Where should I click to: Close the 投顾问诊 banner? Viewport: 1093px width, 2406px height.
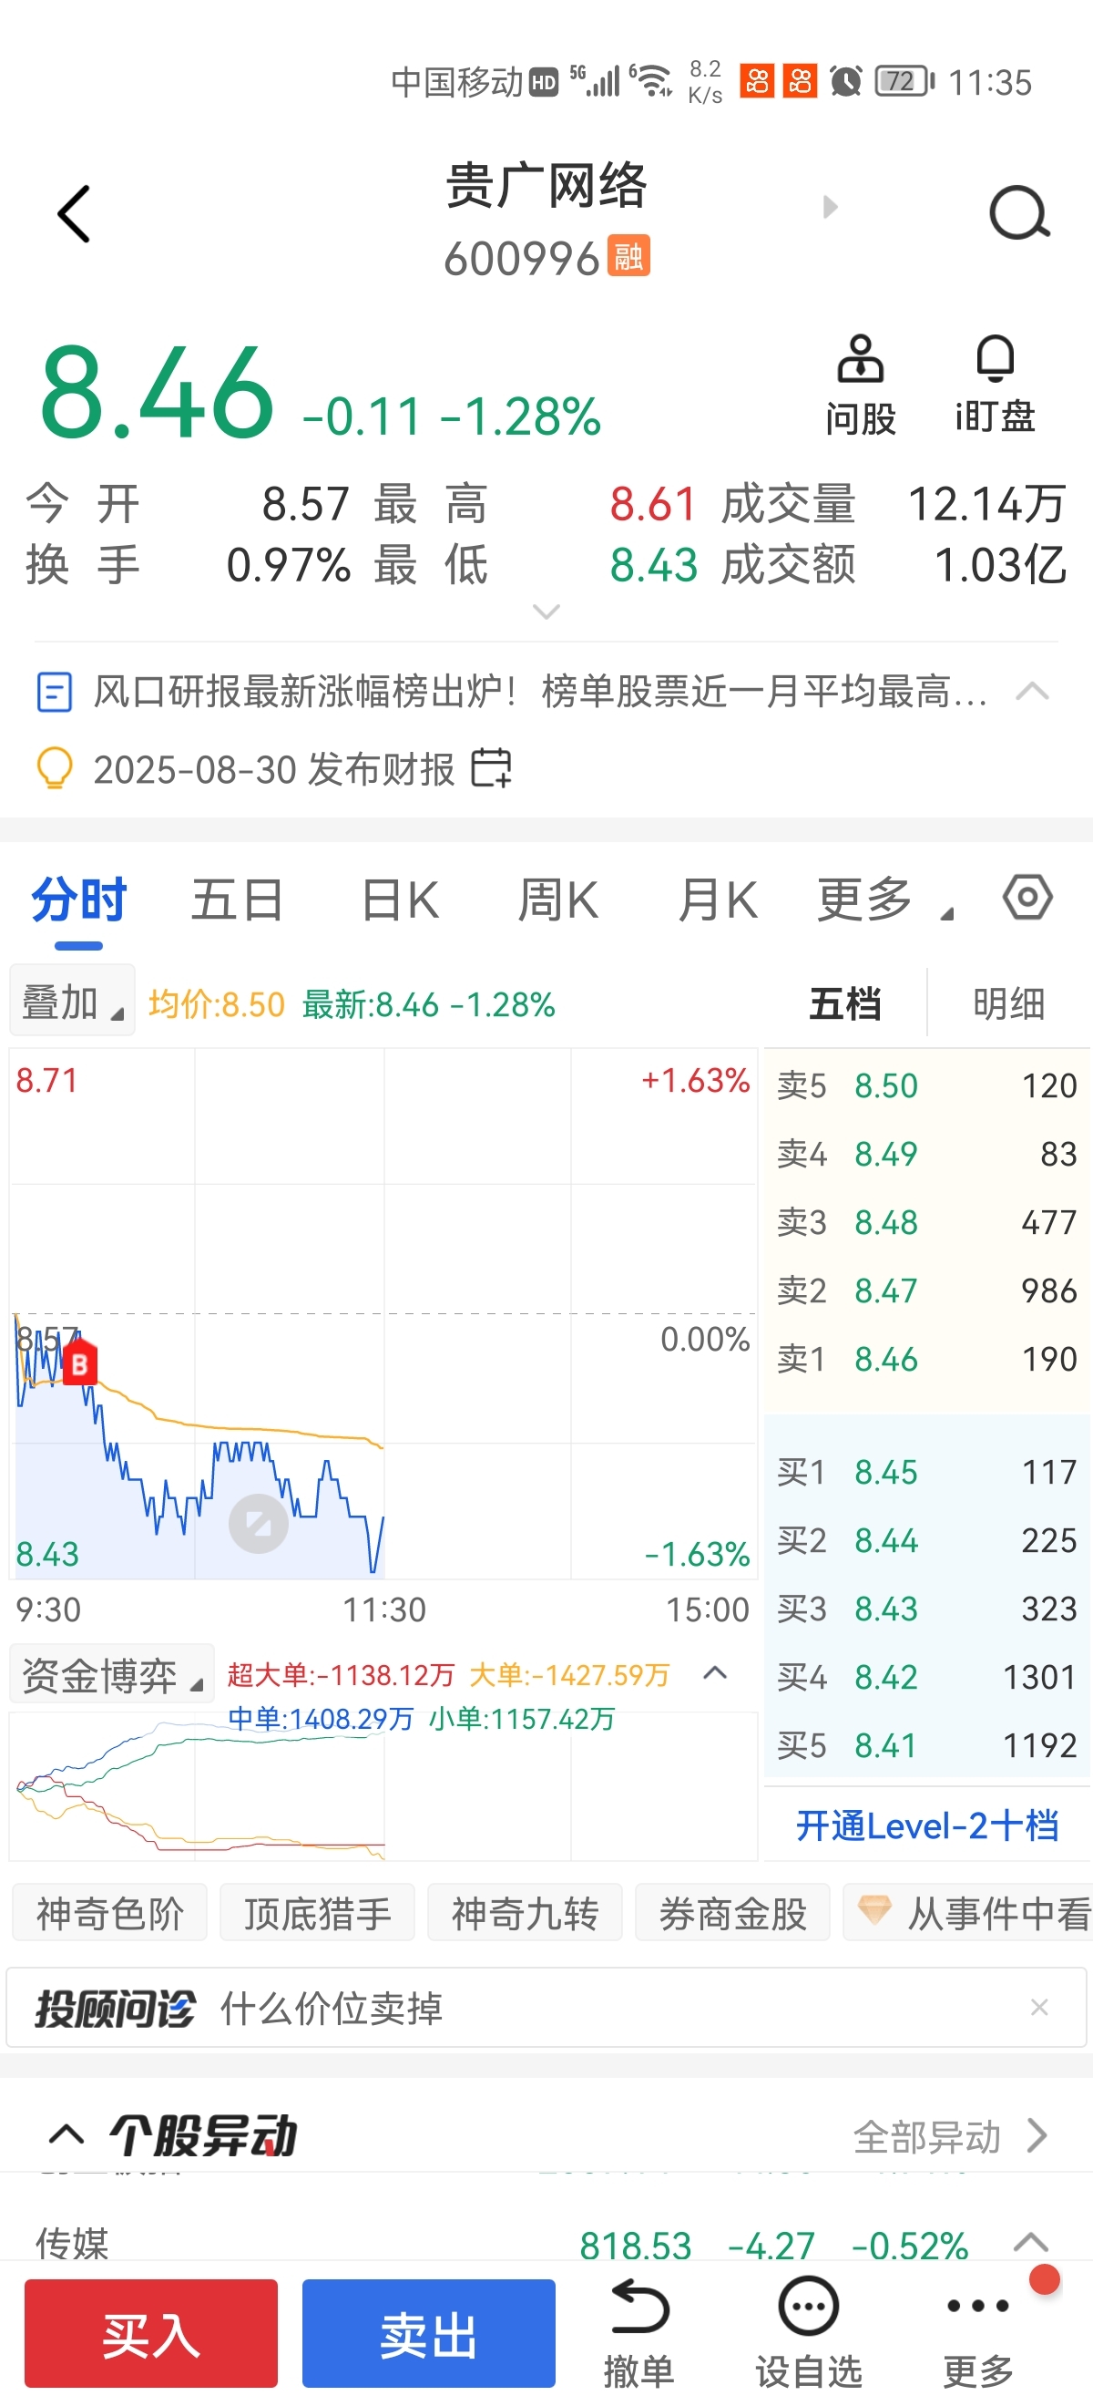tap(1039, 2007)
